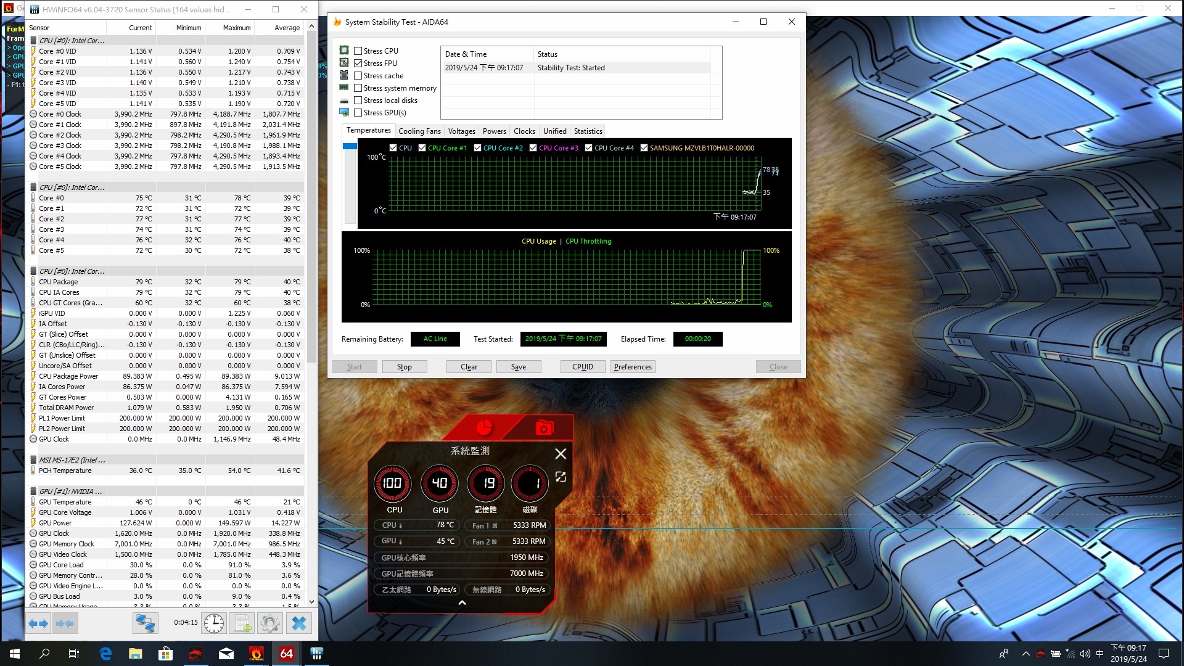Show hidden system tray icons
Screen dimensions: 1184x666
coord(1026,654)
